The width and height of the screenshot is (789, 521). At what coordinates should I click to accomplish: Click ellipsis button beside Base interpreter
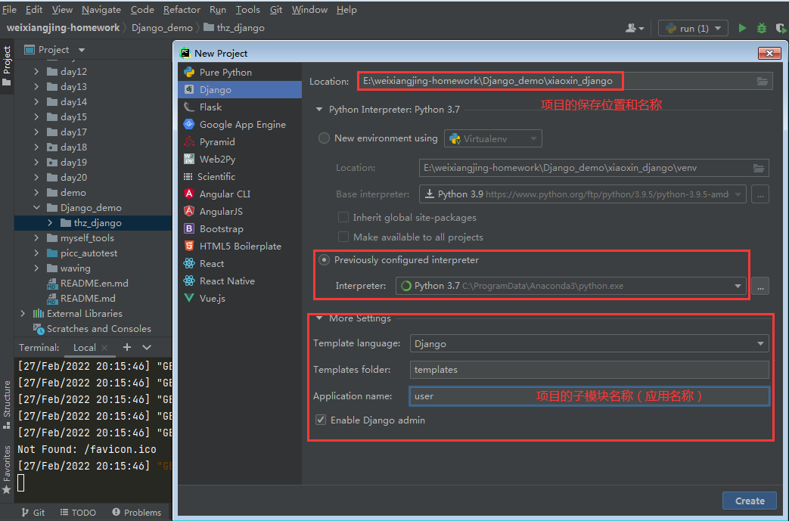pos(759,194)
